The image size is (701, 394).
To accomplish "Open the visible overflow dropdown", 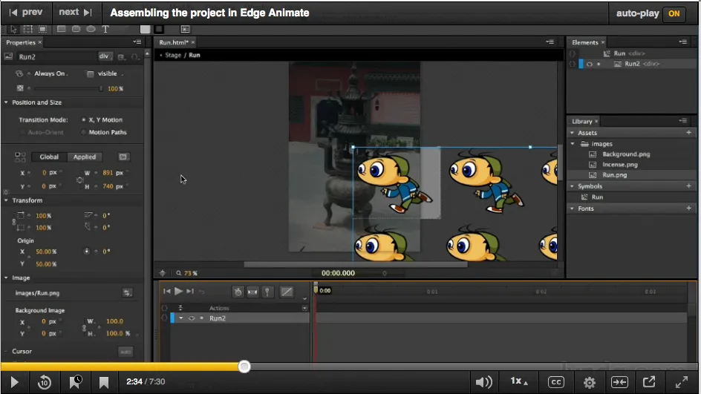I will click(110, 73).
